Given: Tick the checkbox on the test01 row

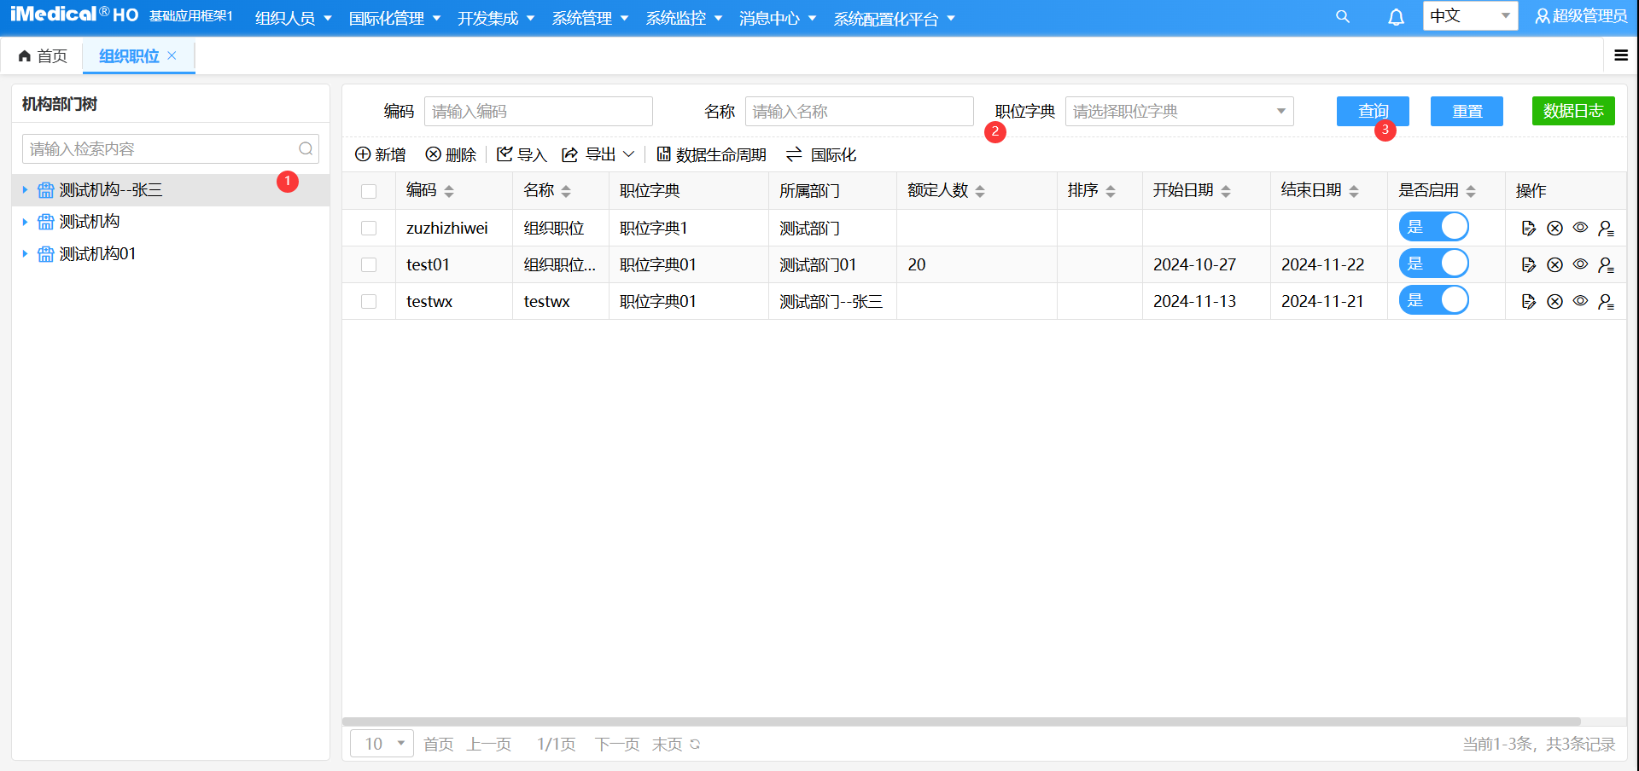Looking at the screenshot, I should [x=369, y=264].
